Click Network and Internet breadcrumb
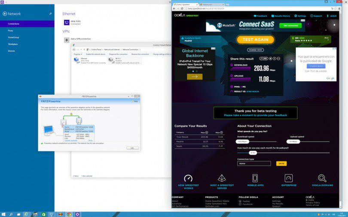 coord(112,50)
